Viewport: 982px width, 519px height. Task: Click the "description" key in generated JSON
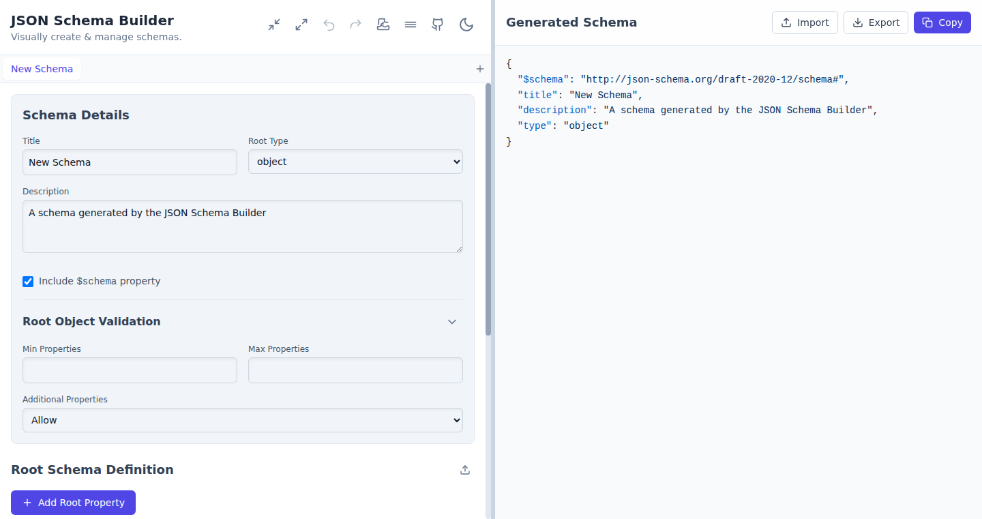pos(555,110)
